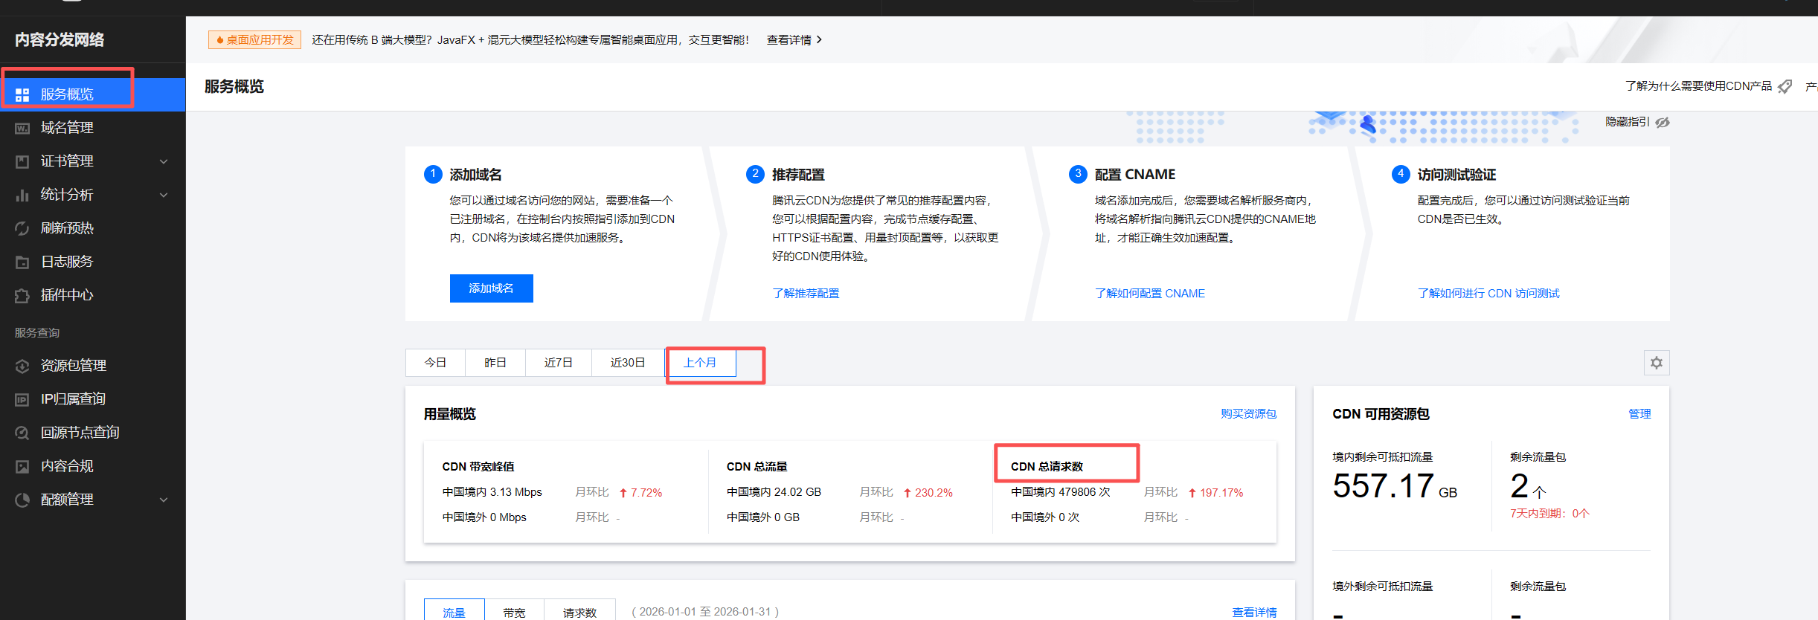1818x620 pixels.
Task: Hide the guide with 隐藏指引 toggle
Action: 1636,122
